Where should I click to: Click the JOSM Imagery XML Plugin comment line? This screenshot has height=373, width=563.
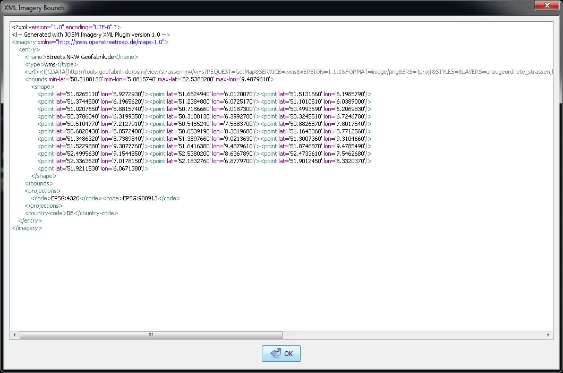point(90,34)
